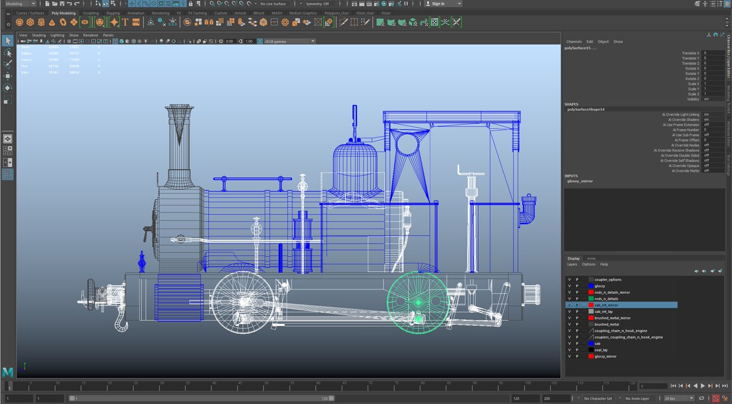The image size is (732, 404).
Task: Toggle playback P of cab_int_lay layer
Action: pos(577,311)
